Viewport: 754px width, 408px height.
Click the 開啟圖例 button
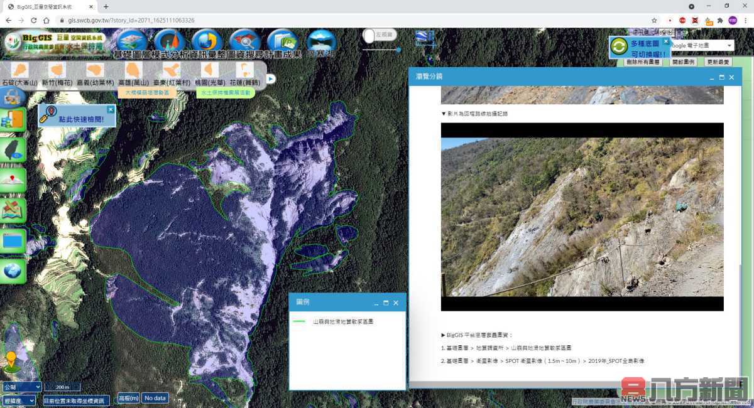[684, 62]
